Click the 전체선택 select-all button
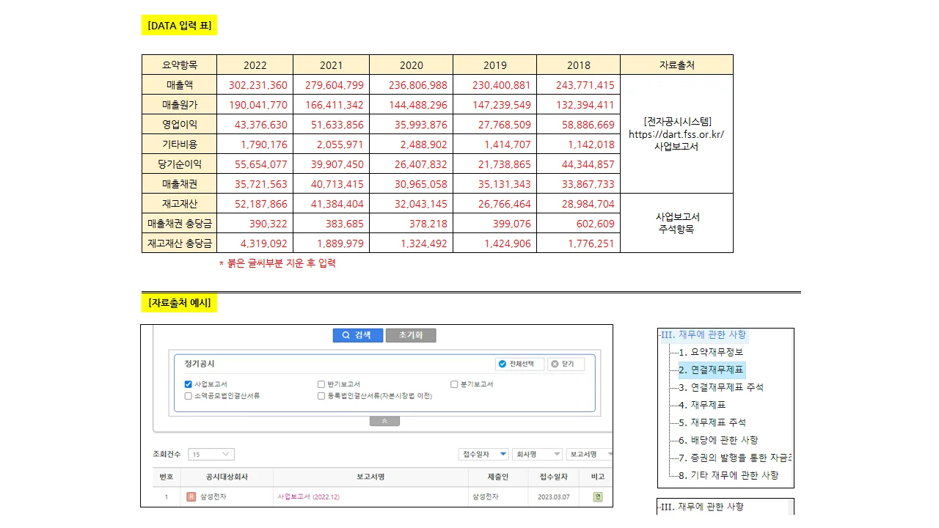The height and width of the screenshot is (528, 939). tap(520, 364)
